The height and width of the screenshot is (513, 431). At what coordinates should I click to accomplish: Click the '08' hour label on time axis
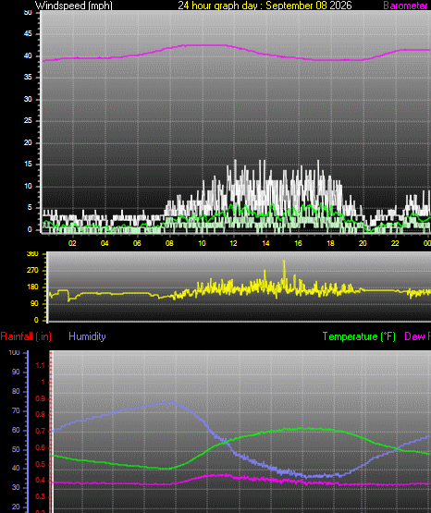(169, 243)
